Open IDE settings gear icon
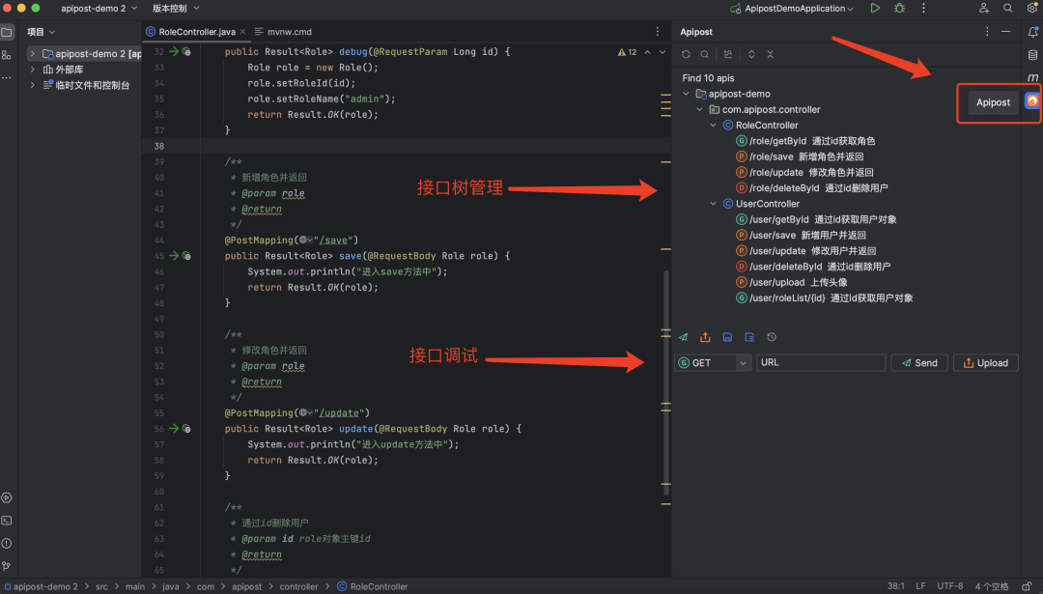This screenshot has width=1043, height=594. tap(1031, 8)
